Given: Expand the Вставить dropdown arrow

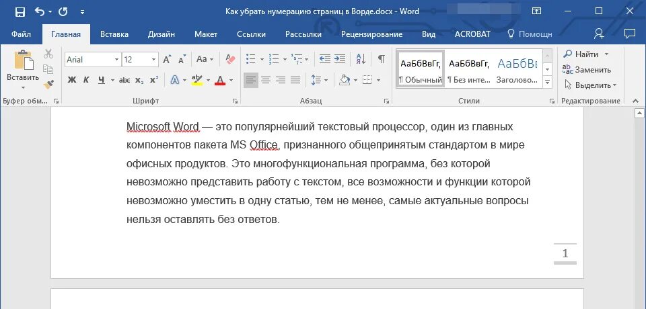Looking at the screenshot, I should pyautogui.click(x=23, y=87).
